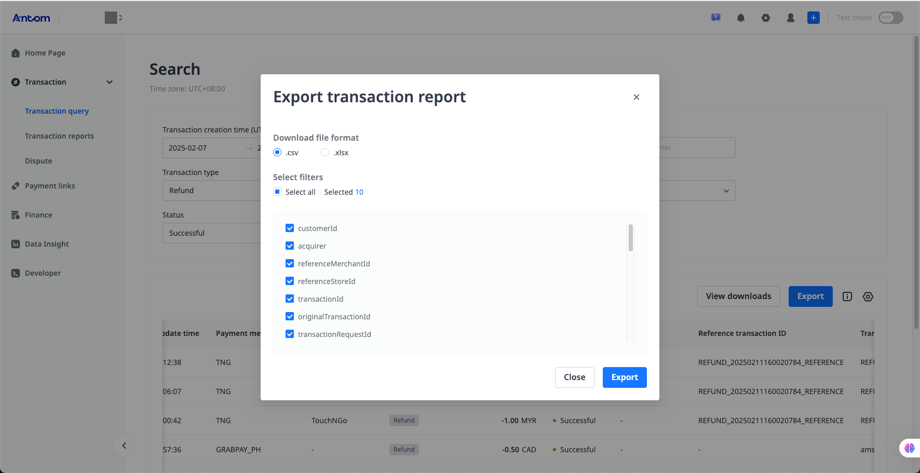Toggle Test mode switch
This screenshot has height=473, width=920.
890,18
